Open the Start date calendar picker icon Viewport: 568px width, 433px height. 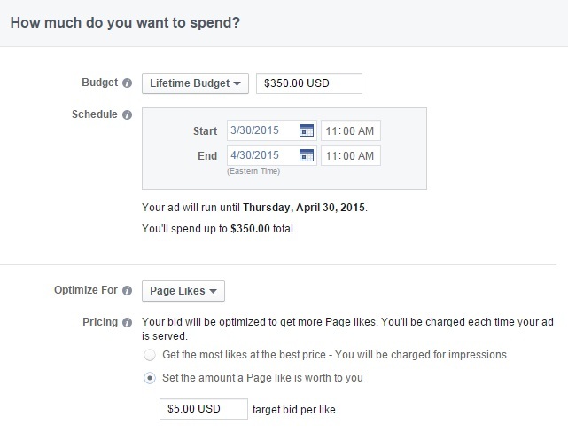click(x=307, y=131)
